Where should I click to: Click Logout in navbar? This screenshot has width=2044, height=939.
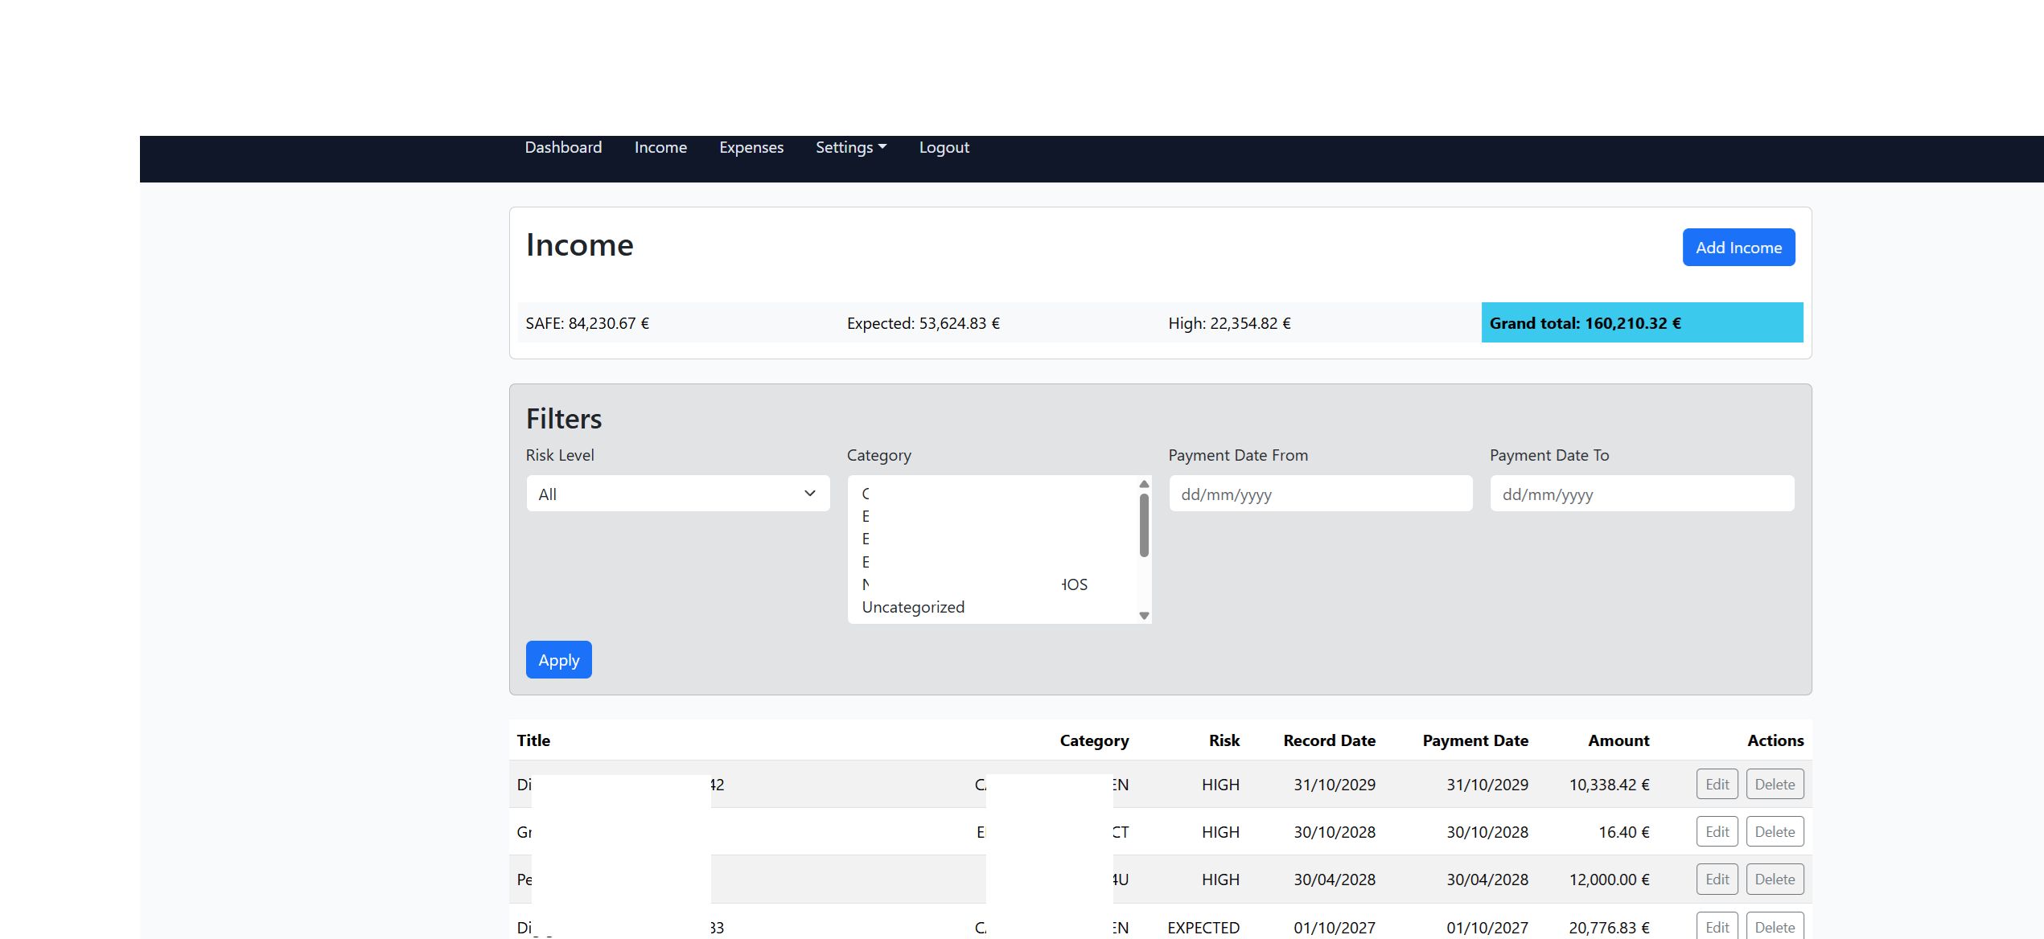pyautogui.click(x=944, y=147)
